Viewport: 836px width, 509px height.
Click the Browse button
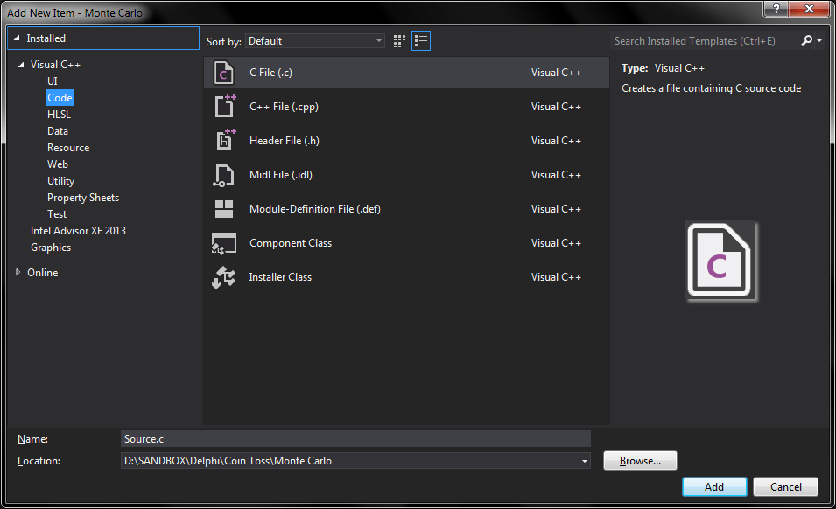pyautogui.click(x=639, y=460)
